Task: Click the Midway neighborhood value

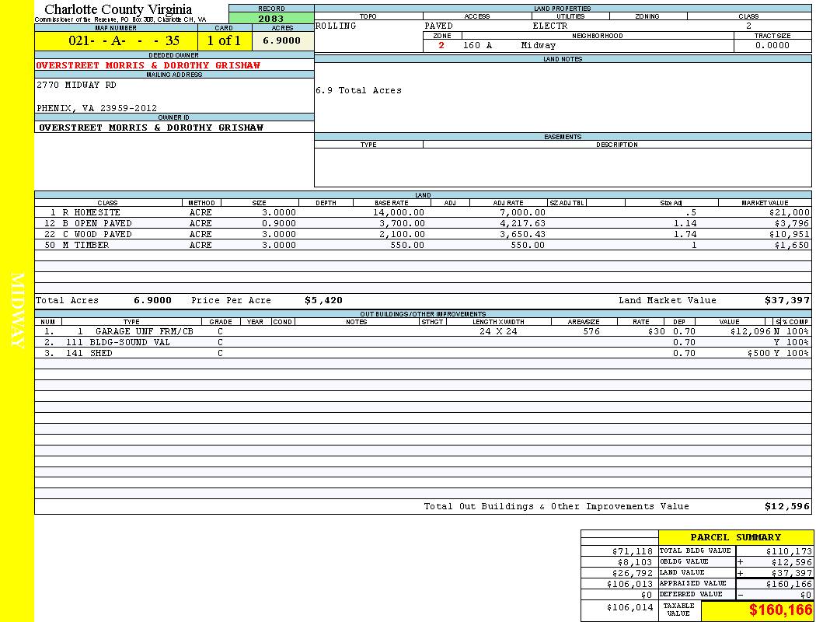Action: point(539,46)
